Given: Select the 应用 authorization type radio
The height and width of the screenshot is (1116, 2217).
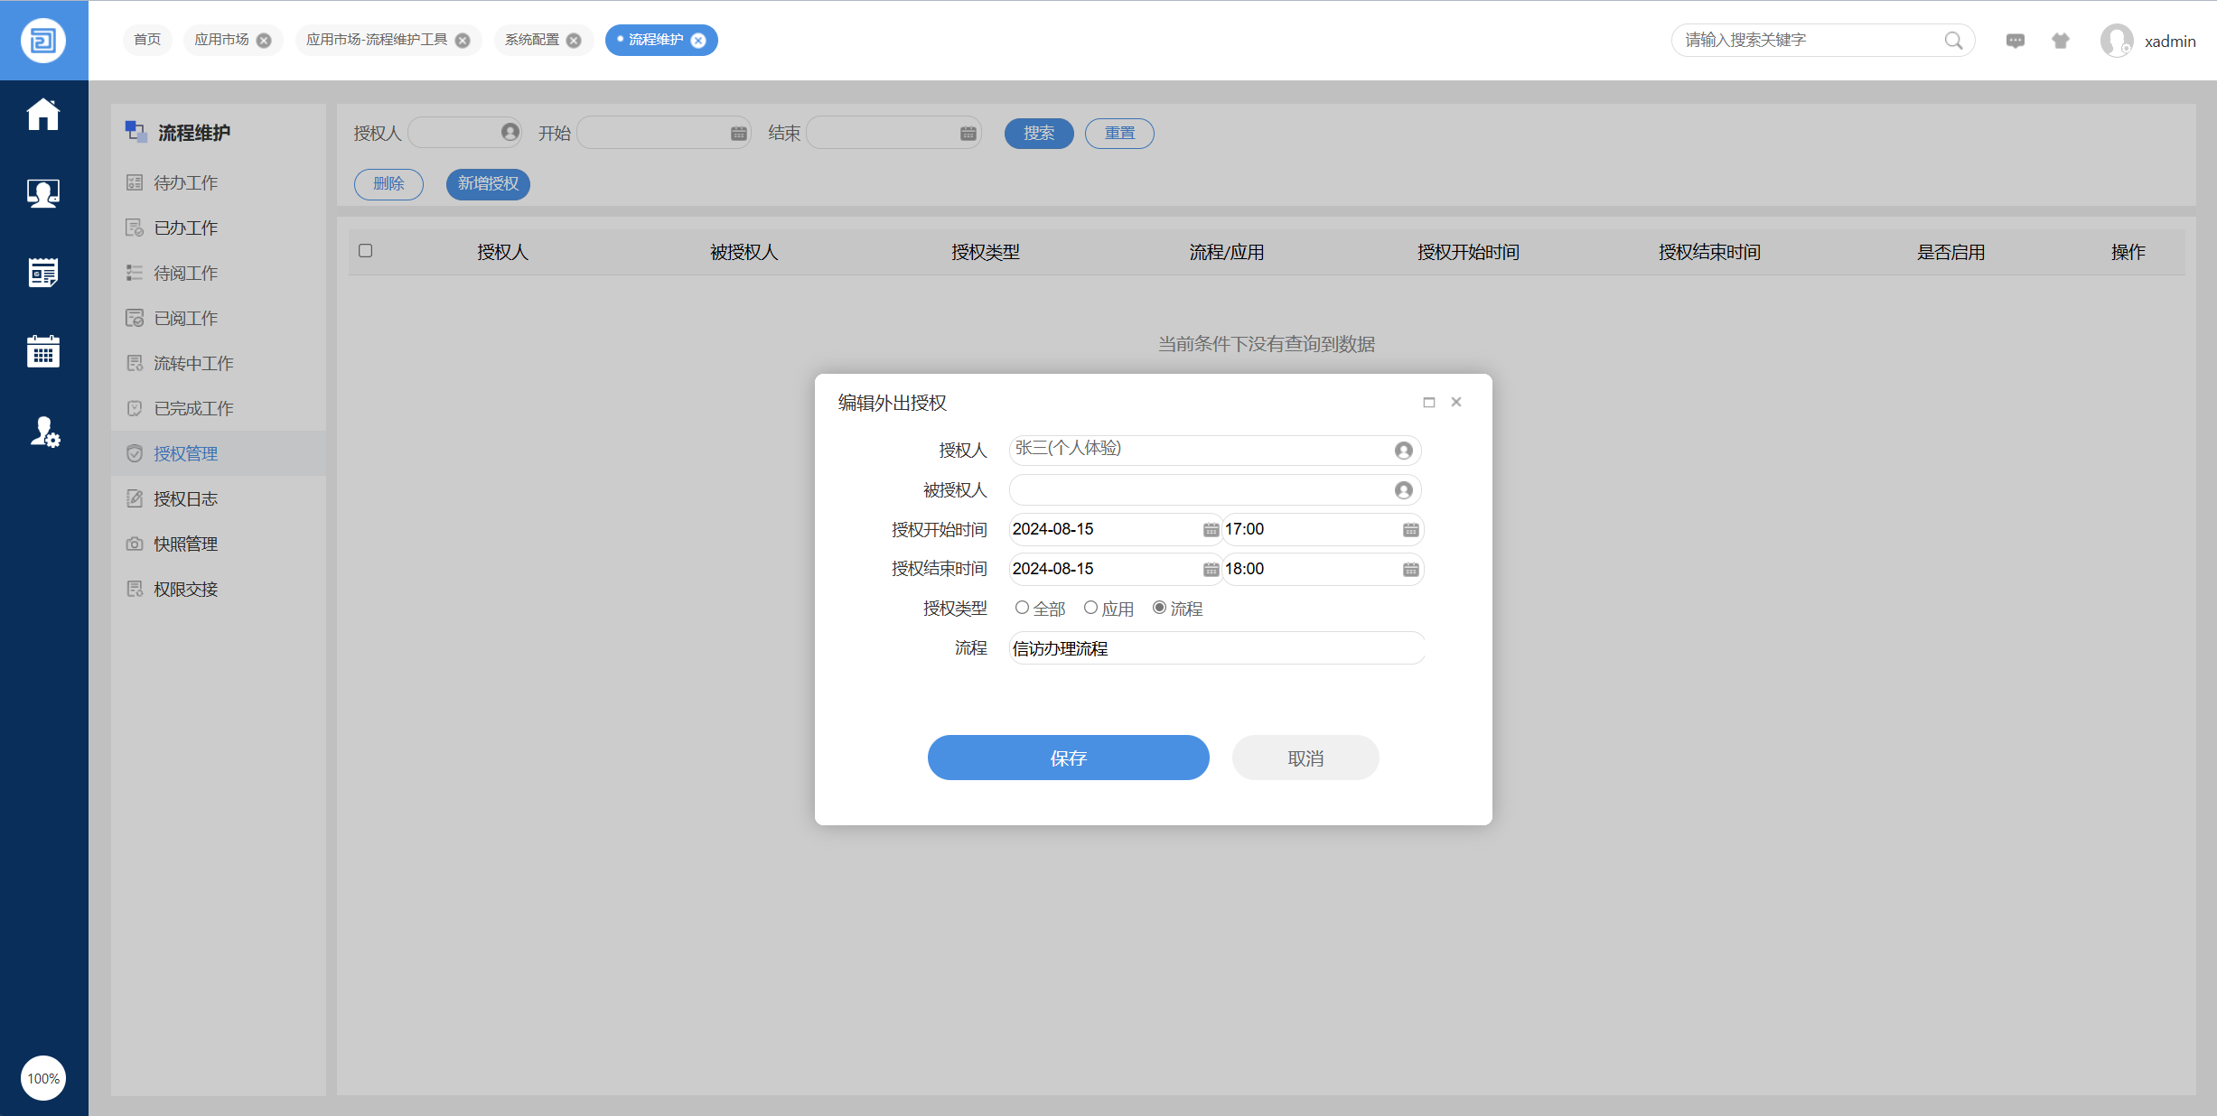Looking at the screenshot, I should [1090, 608].
